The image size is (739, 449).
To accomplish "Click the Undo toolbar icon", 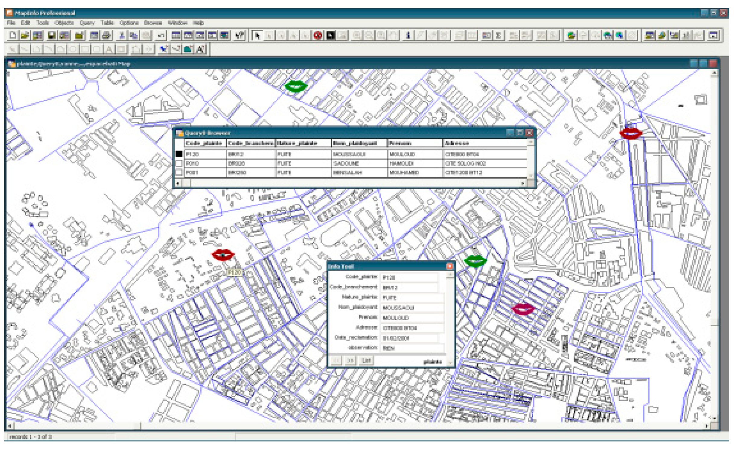I will pos(161,35).
